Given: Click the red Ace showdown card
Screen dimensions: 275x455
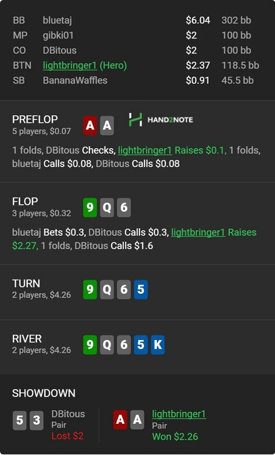Looking at the screenshot, I should pyautogui.click(x=120, y=420).
